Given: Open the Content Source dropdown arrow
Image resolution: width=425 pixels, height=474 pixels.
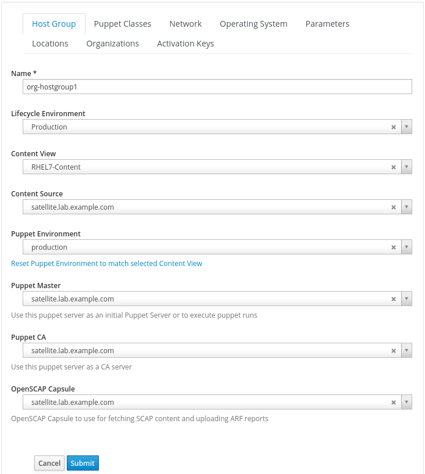Looking at the screenshot, I should point(406,207).
